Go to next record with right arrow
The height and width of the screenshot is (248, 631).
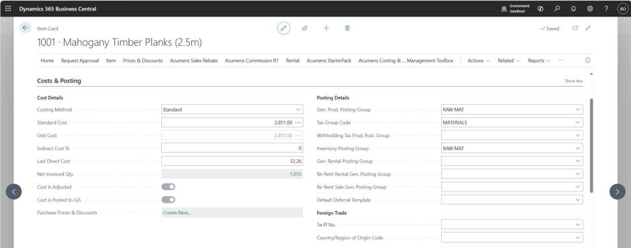click(618, 192)
